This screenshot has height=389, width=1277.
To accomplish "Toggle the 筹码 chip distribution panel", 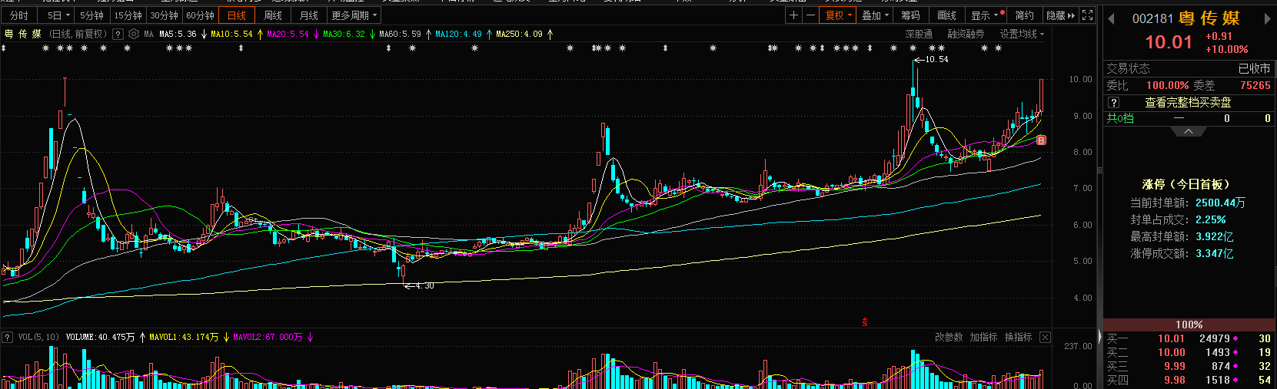I will [x=911, y=15].
